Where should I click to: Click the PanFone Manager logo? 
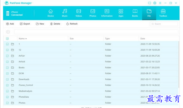pyautogui.click(x=7, y=3)
